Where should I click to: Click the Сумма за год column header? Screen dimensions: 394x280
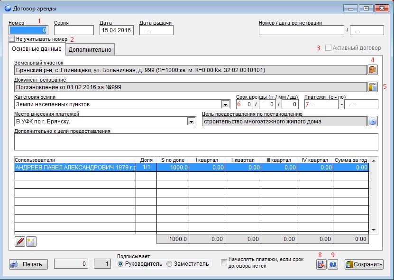click(351, 160)
